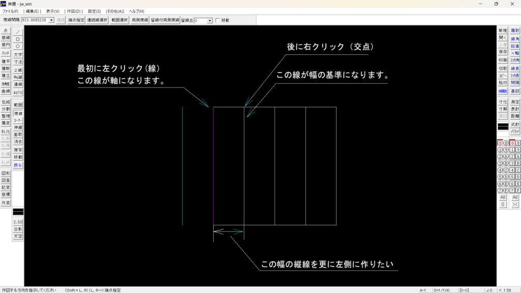Click the line color swatch on left toolbar
521x293 pixels.
18,211
